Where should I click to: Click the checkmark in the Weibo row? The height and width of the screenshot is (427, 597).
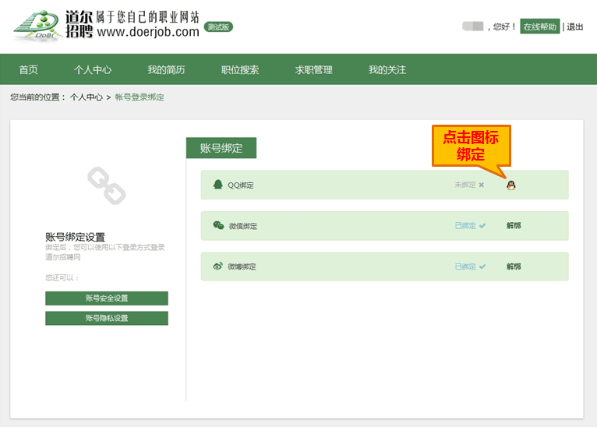tap(482, 266)
